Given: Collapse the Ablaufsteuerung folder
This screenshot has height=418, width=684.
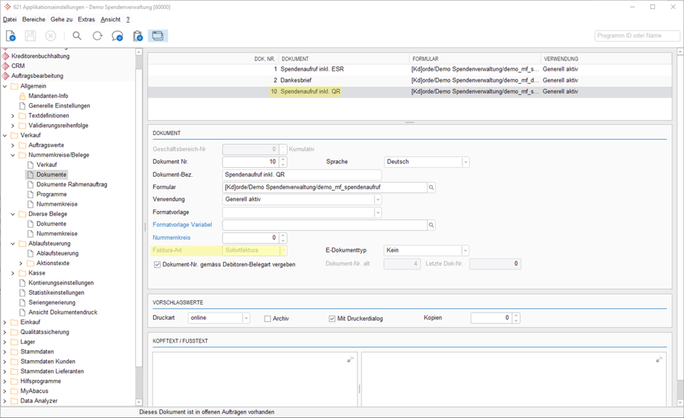Looking at the screenshot, I should [x=13, y=244].
